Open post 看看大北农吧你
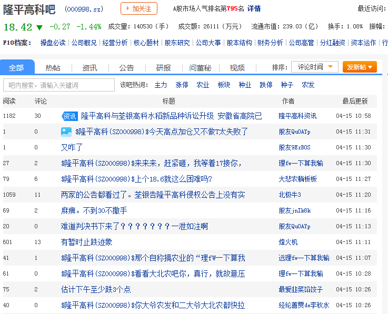388x314 pixels. tap(153, 274)
